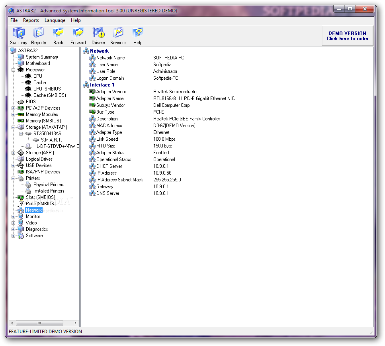
Task: Select the Cache (SMBIOS) tree item
Action: pyautogui.click(x=50, y=95)
